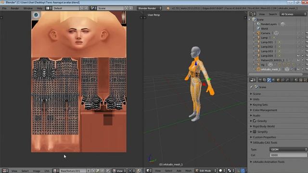Click the pivot point selector icon

(x=231, y=171)
